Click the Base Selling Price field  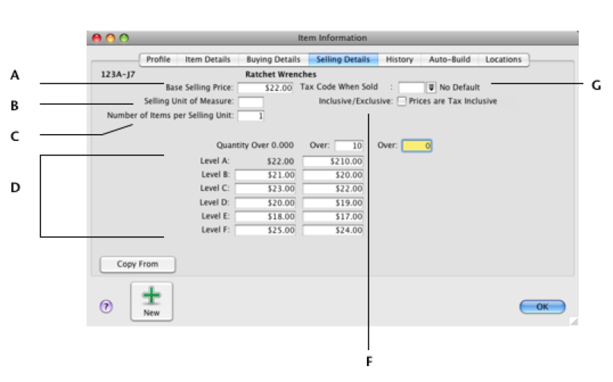[x=265, y=88]
